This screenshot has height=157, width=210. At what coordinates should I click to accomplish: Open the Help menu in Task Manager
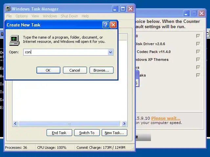click(85, 16)
